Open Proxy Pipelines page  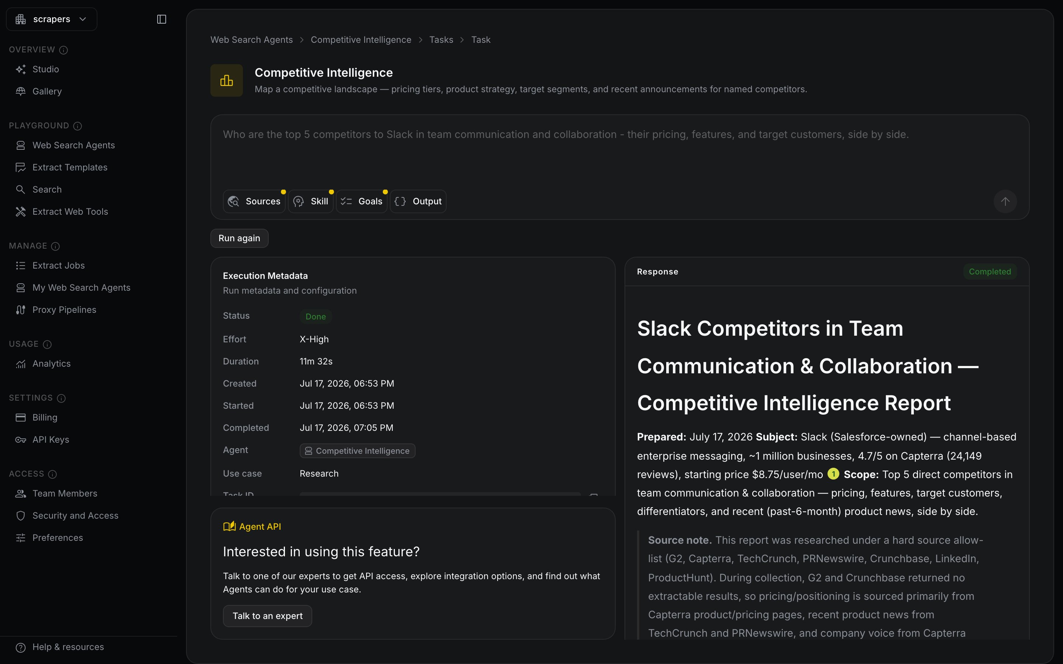click(64, 309)
